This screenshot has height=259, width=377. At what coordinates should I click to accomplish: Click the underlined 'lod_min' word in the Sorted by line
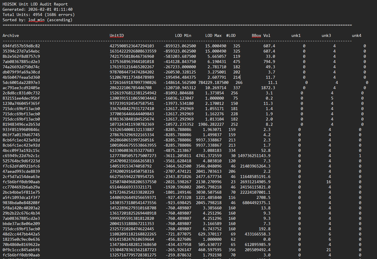[36, 20]
